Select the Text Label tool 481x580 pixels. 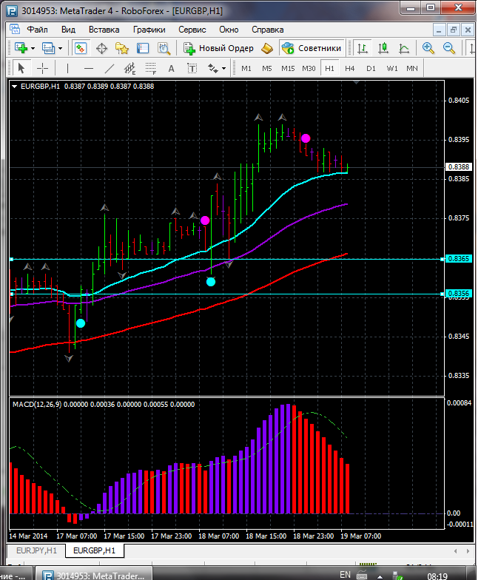click(x=192, y=68)
